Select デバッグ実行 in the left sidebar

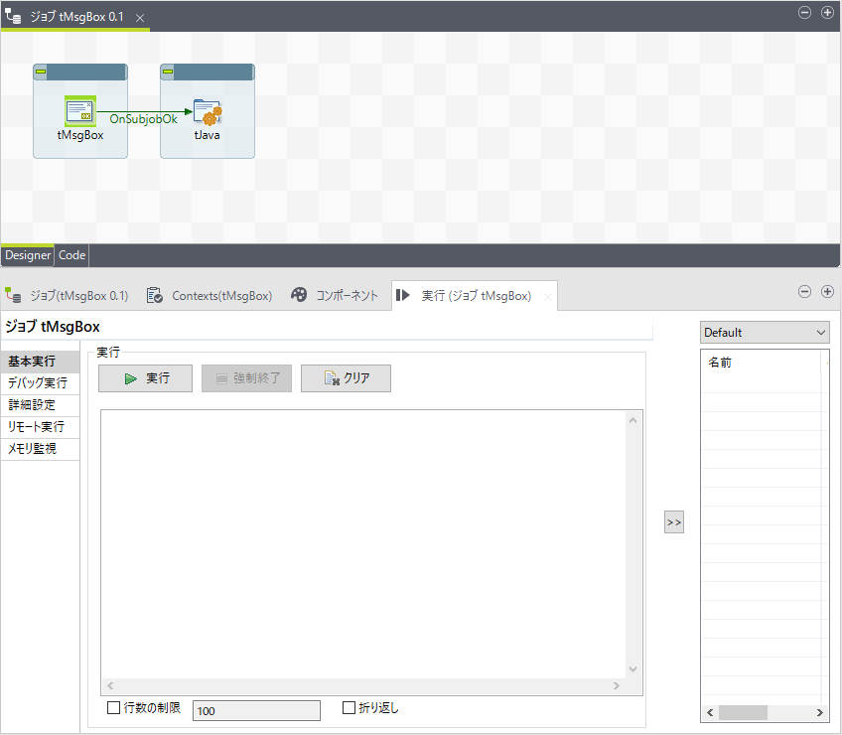(x=40, y=382)
